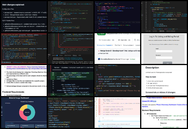Click the 'Log In To Listing and Biding Portal' heading
188x129 pixels.
pyautogui.click(x=164, y=37)
